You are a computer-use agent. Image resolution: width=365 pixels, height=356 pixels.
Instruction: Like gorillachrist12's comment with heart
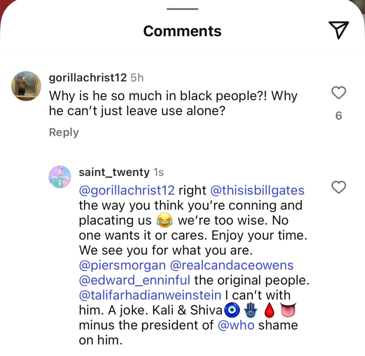[339, 93]
